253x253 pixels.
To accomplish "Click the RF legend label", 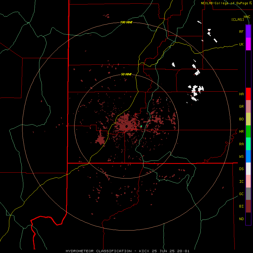I will pos(241,32).
